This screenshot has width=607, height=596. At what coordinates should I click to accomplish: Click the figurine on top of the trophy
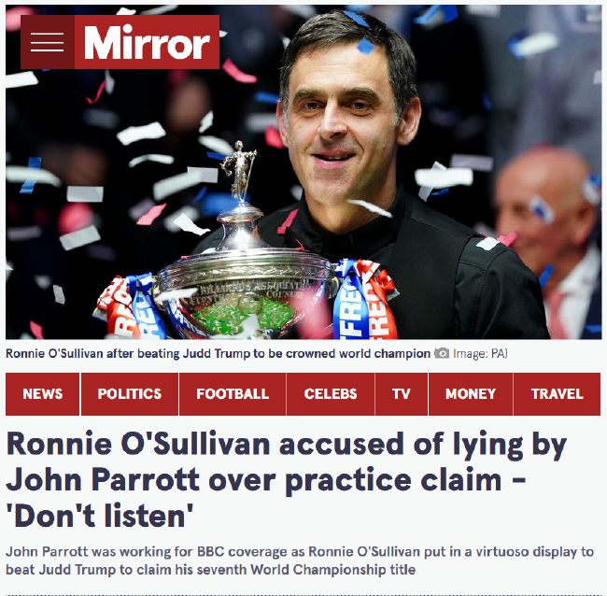pos(239,170)
